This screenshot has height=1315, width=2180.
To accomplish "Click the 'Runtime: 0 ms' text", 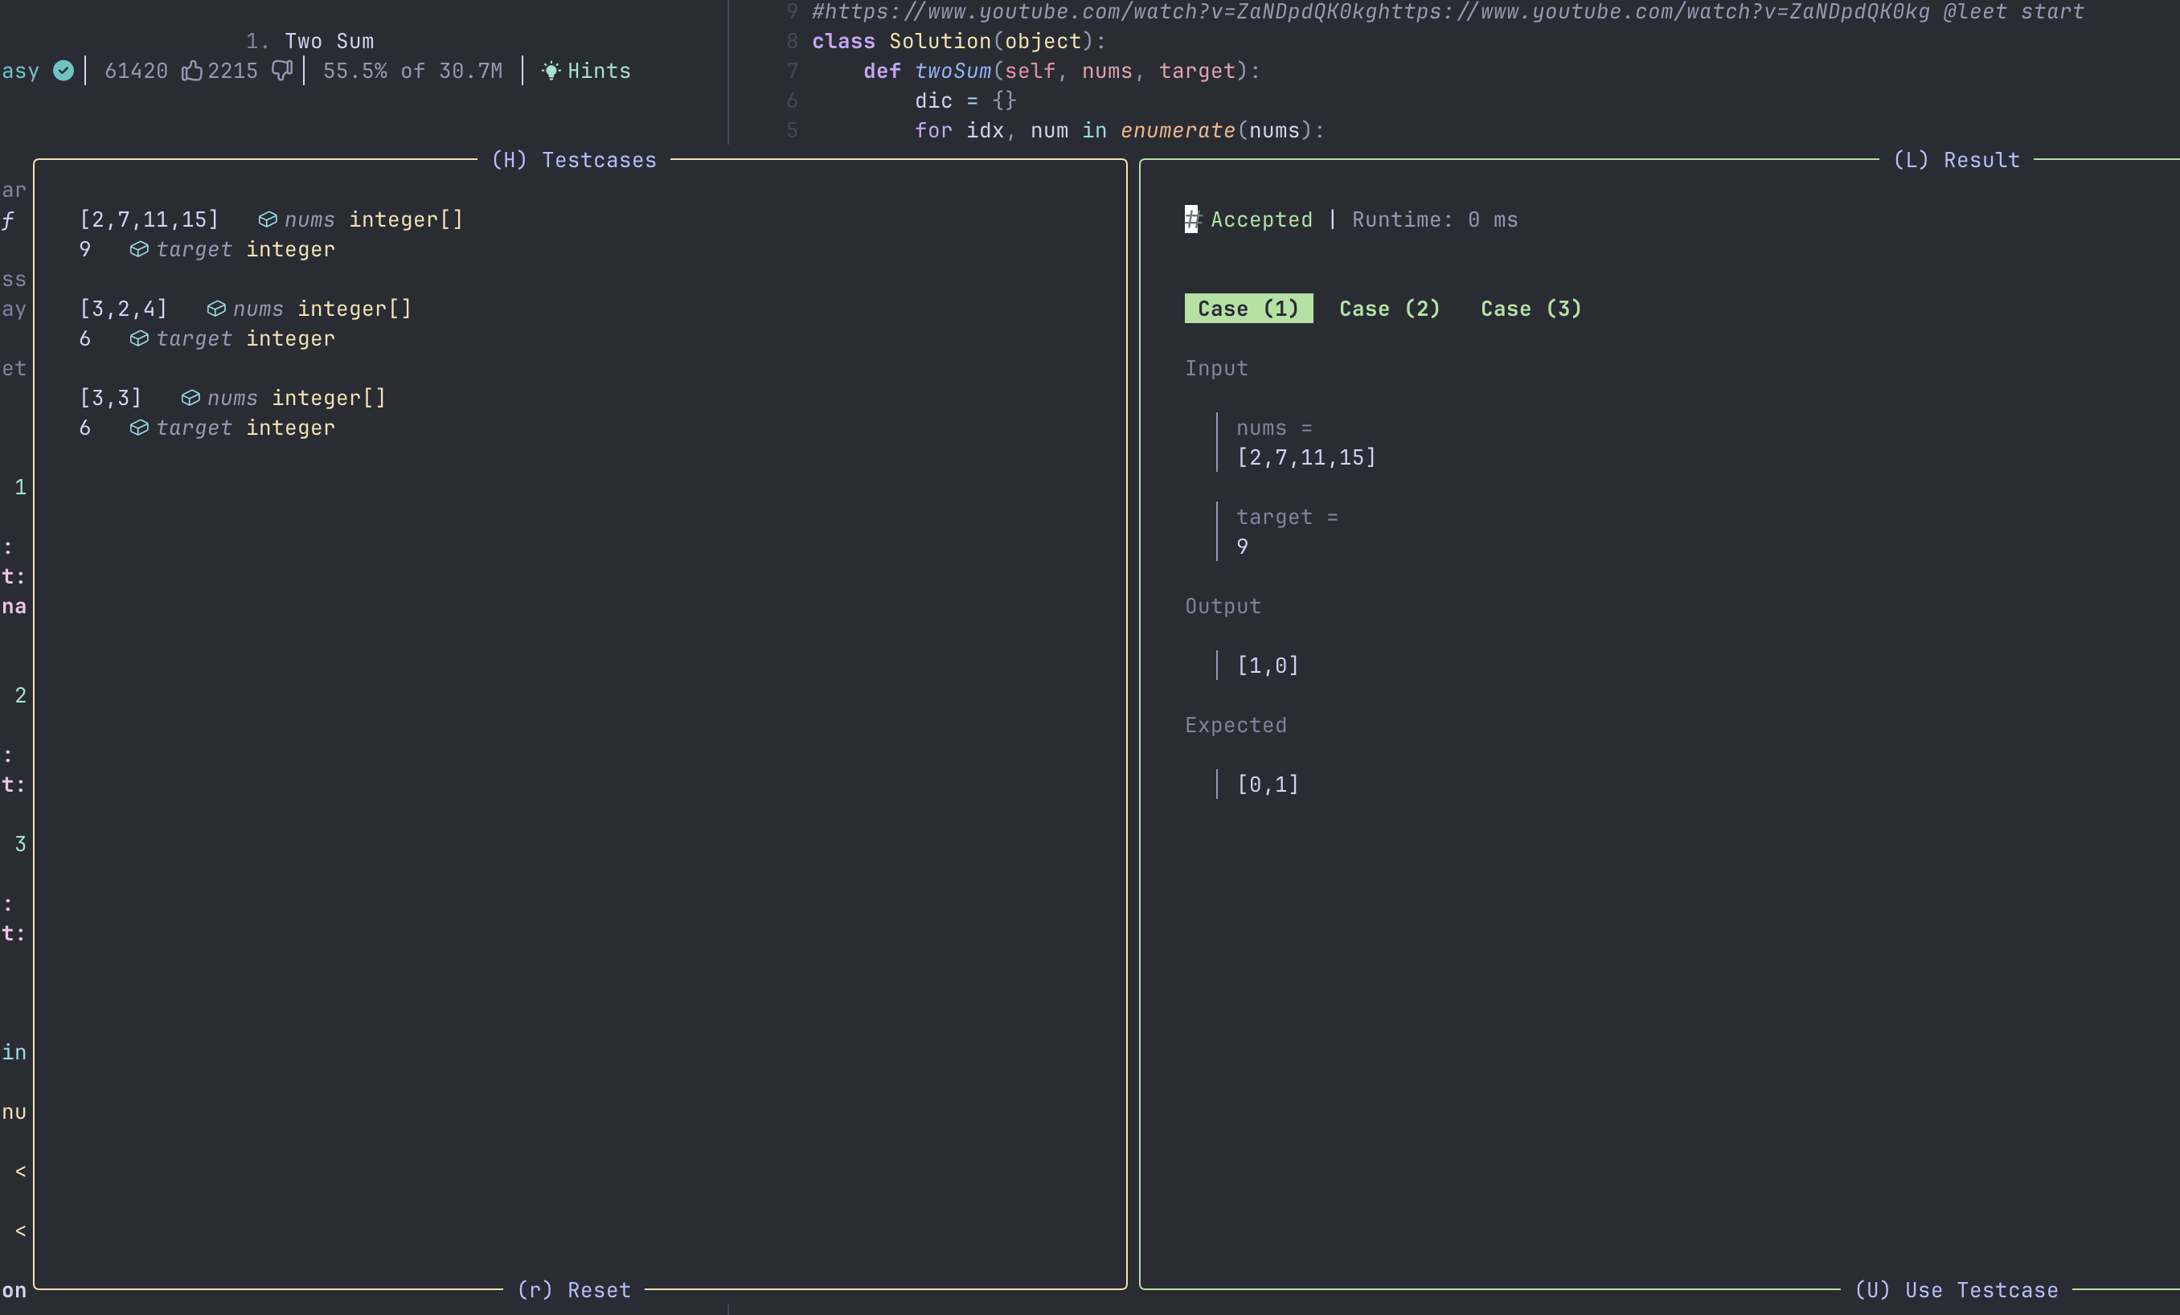I will point(1434,219).
